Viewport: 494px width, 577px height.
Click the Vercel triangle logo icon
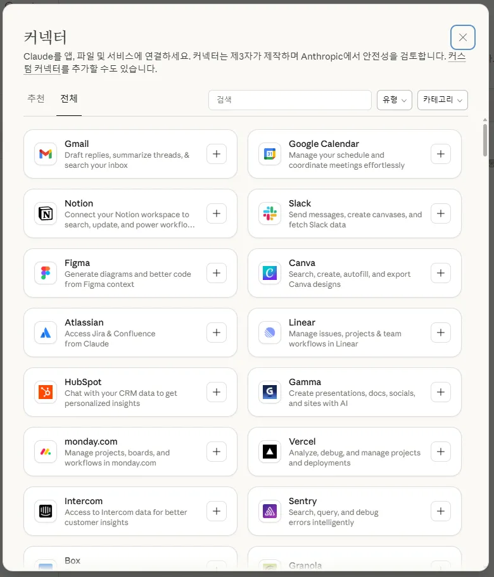coord(270,452)
